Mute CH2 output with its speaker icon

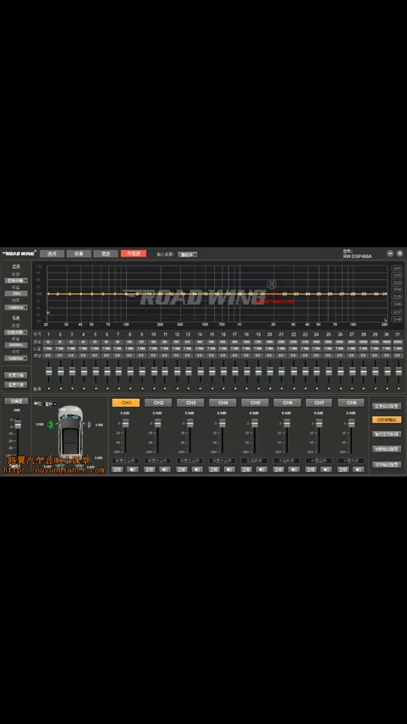point(165,470)
